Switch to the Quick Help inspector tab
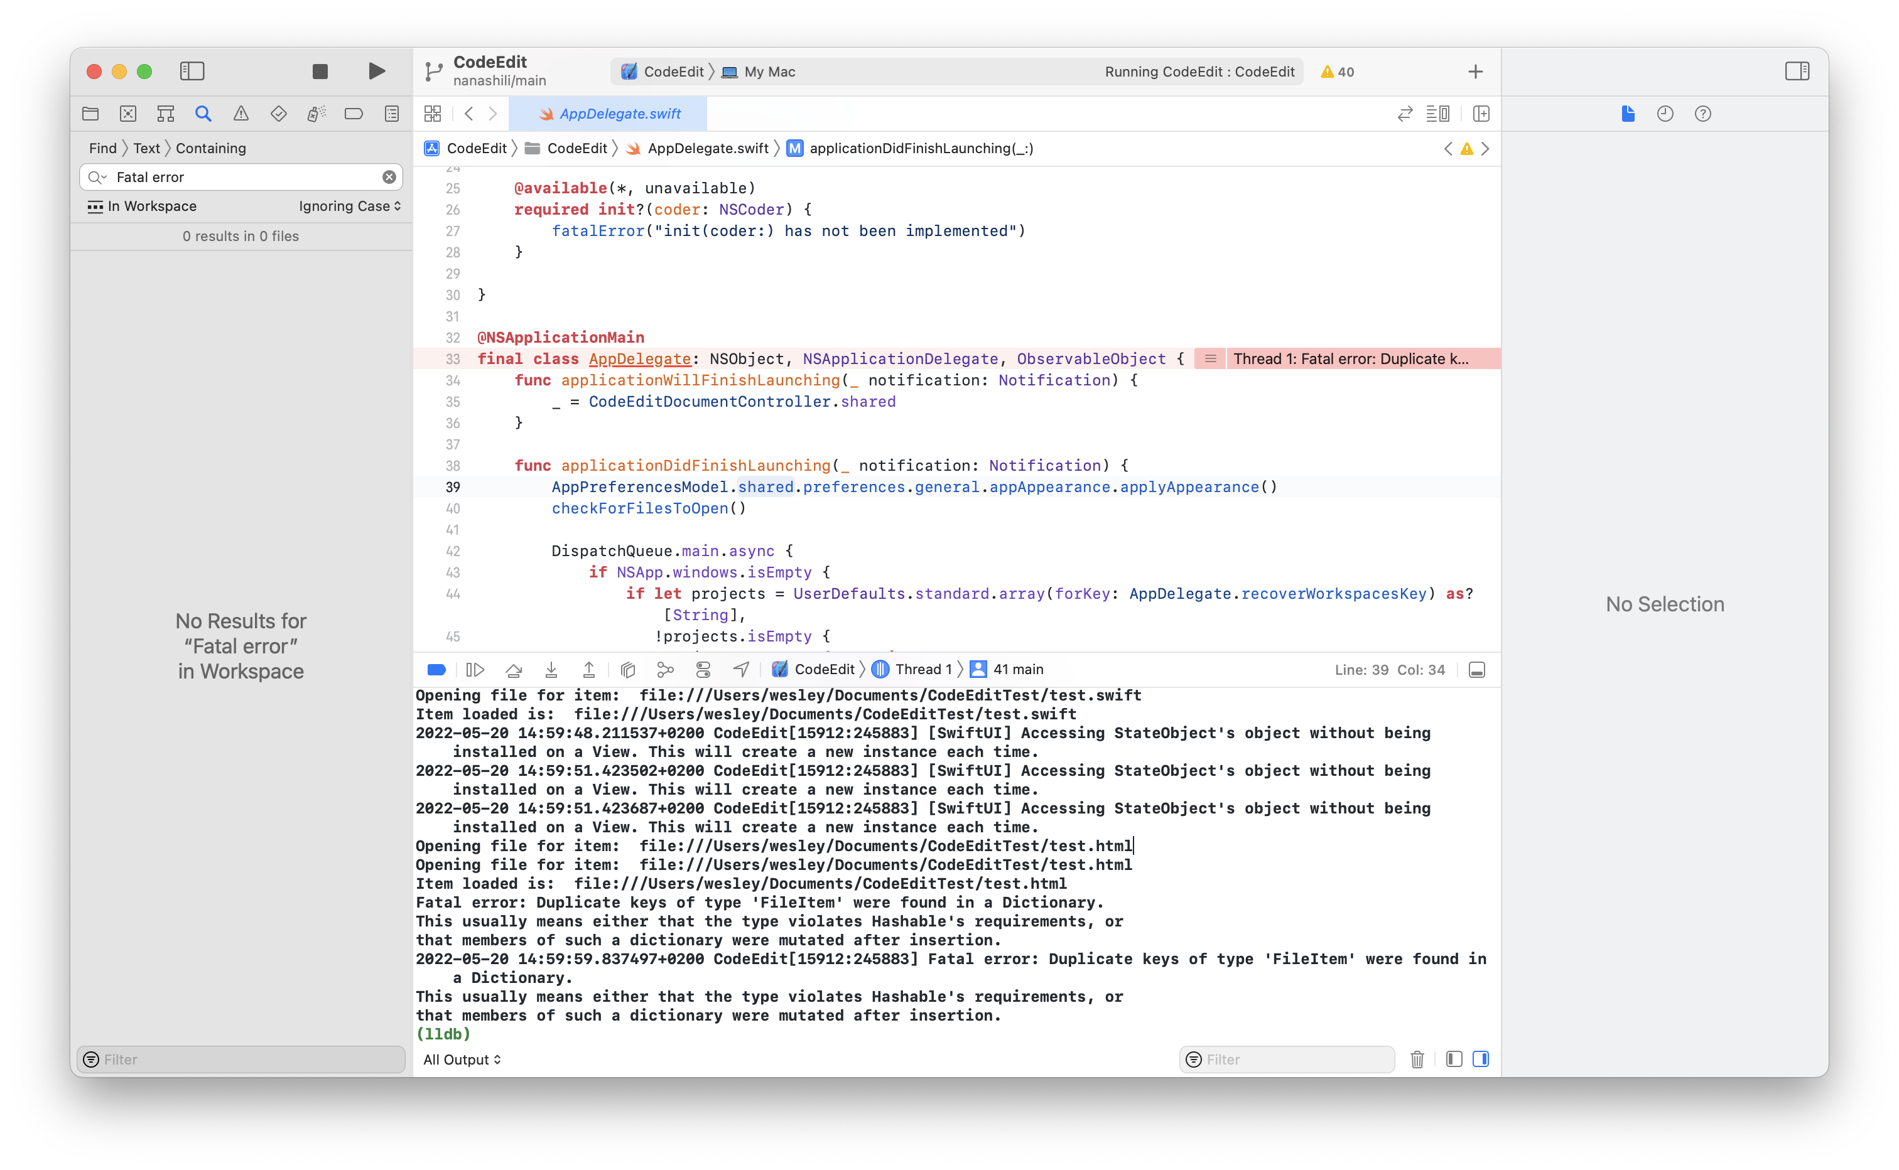 click(x=1702, y=114)
